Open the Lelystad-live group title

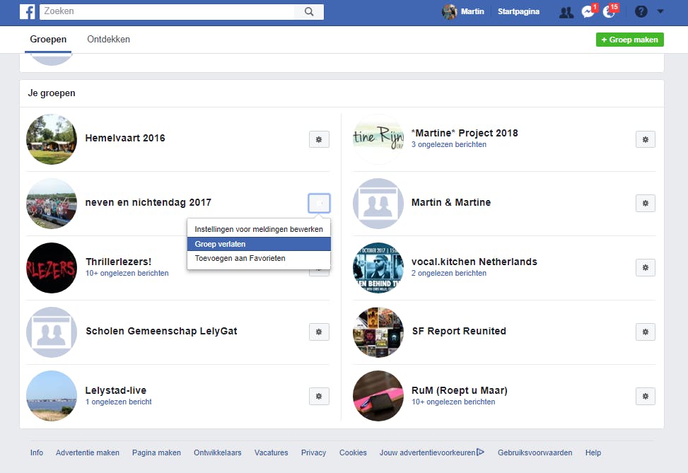point(116,390)
